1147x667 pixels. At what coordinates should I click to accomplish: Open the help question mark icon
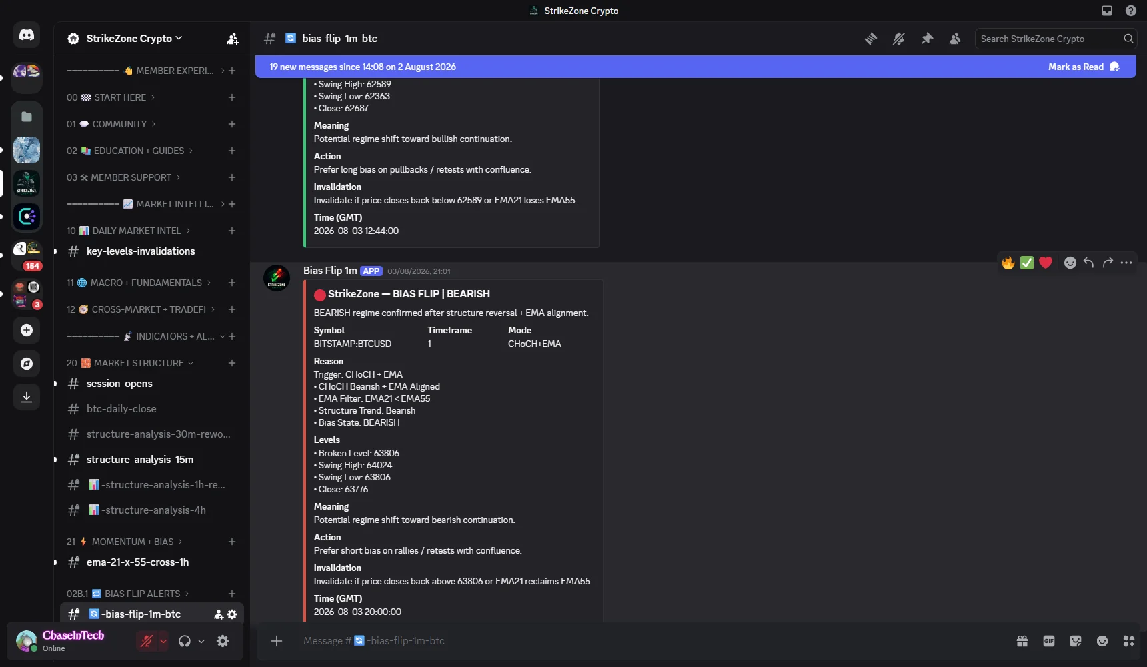click(1131, 11)
